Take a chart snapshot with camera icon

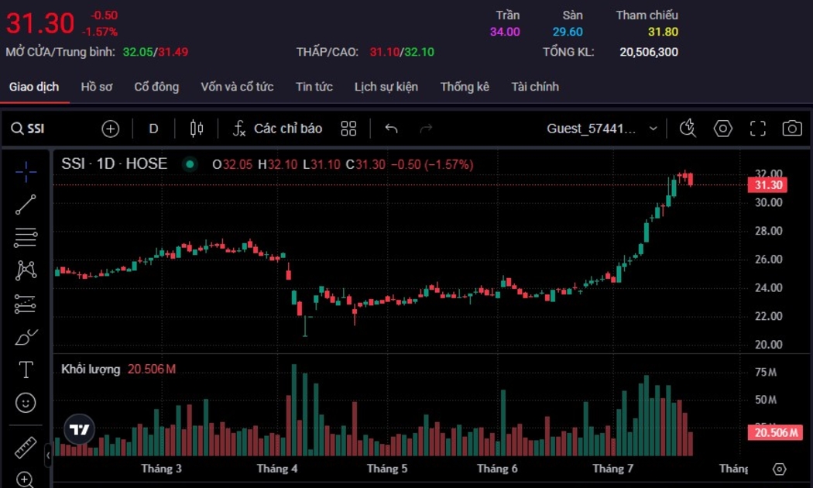791,129
